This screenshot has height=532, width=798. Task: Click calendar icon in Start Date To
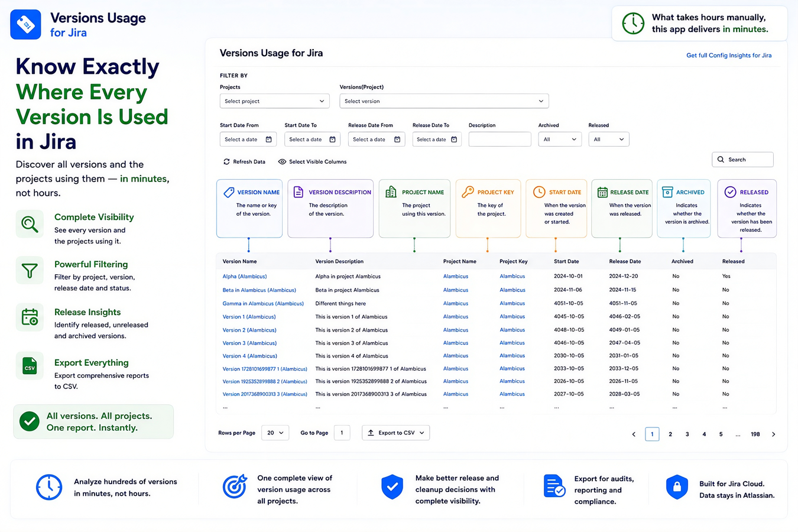click(x=333, y=140)
